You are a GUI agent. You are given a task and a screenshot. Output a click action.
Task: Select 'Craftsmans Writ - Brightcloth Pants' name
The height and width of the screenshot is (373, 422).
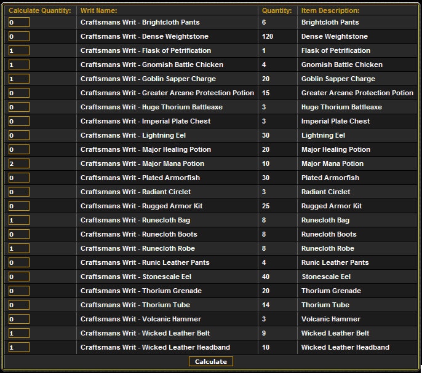pos(140,22)
